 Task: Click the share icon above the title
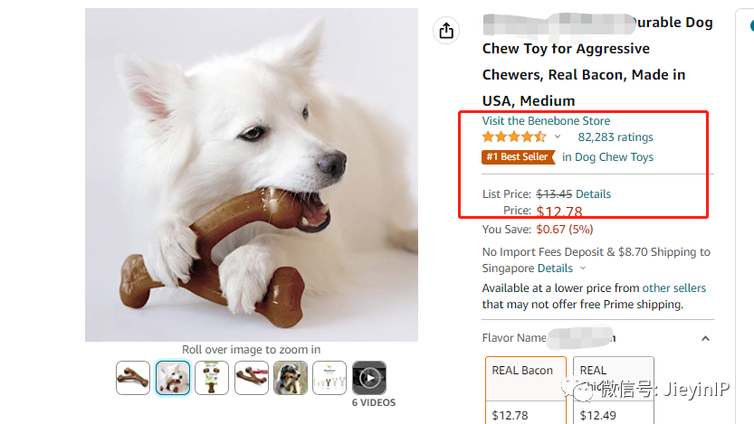446,31
